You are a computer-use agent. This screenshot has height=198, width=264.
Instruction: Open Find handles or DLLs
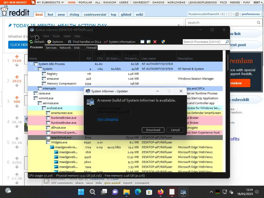[85, 42]
